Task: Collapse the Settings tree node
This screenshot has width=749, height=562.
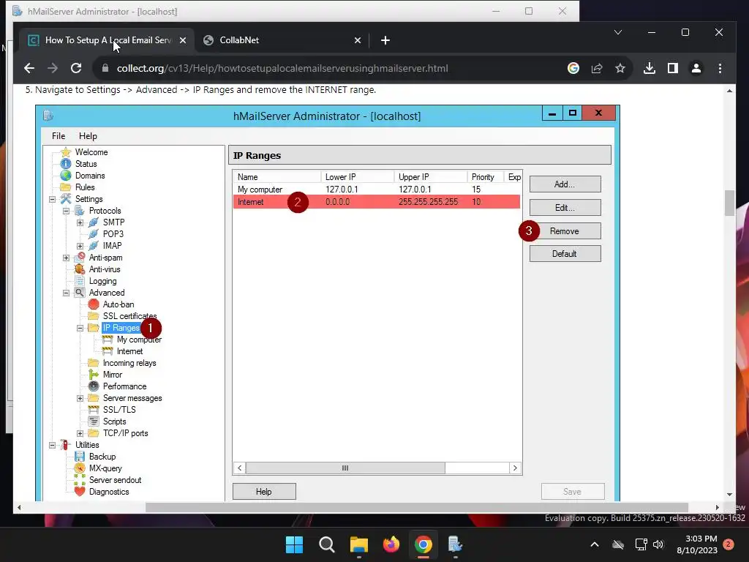Action: tap(52, 199)
